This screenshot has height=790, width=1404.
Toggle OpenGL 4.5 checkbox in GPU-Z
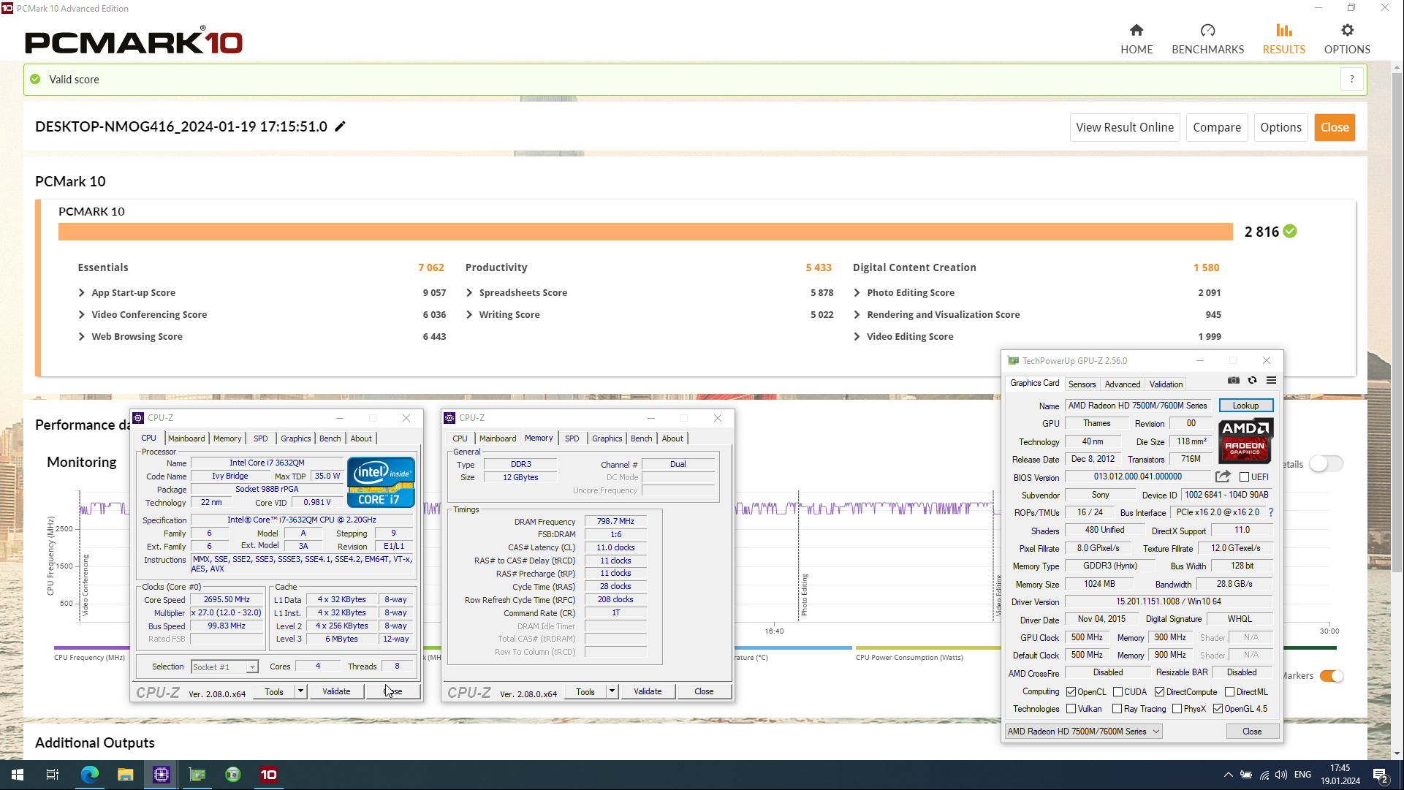click(x=1218, y=709)
